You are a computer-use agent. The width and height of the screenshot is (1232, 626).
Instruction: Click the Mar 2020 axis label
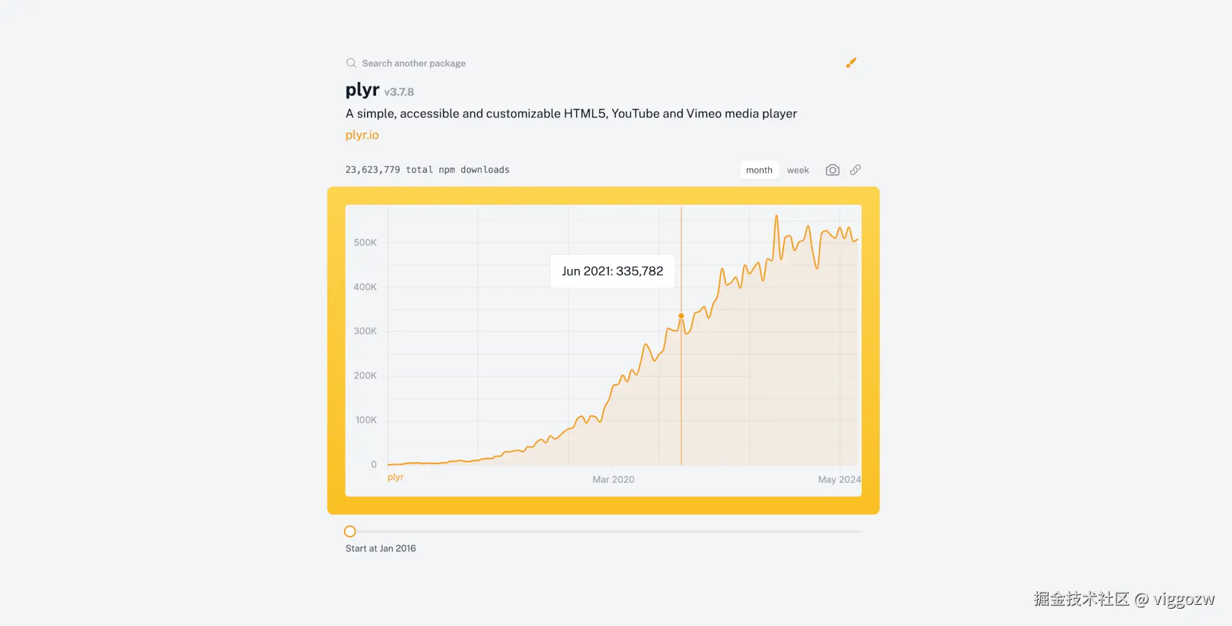tap(613, 480)
